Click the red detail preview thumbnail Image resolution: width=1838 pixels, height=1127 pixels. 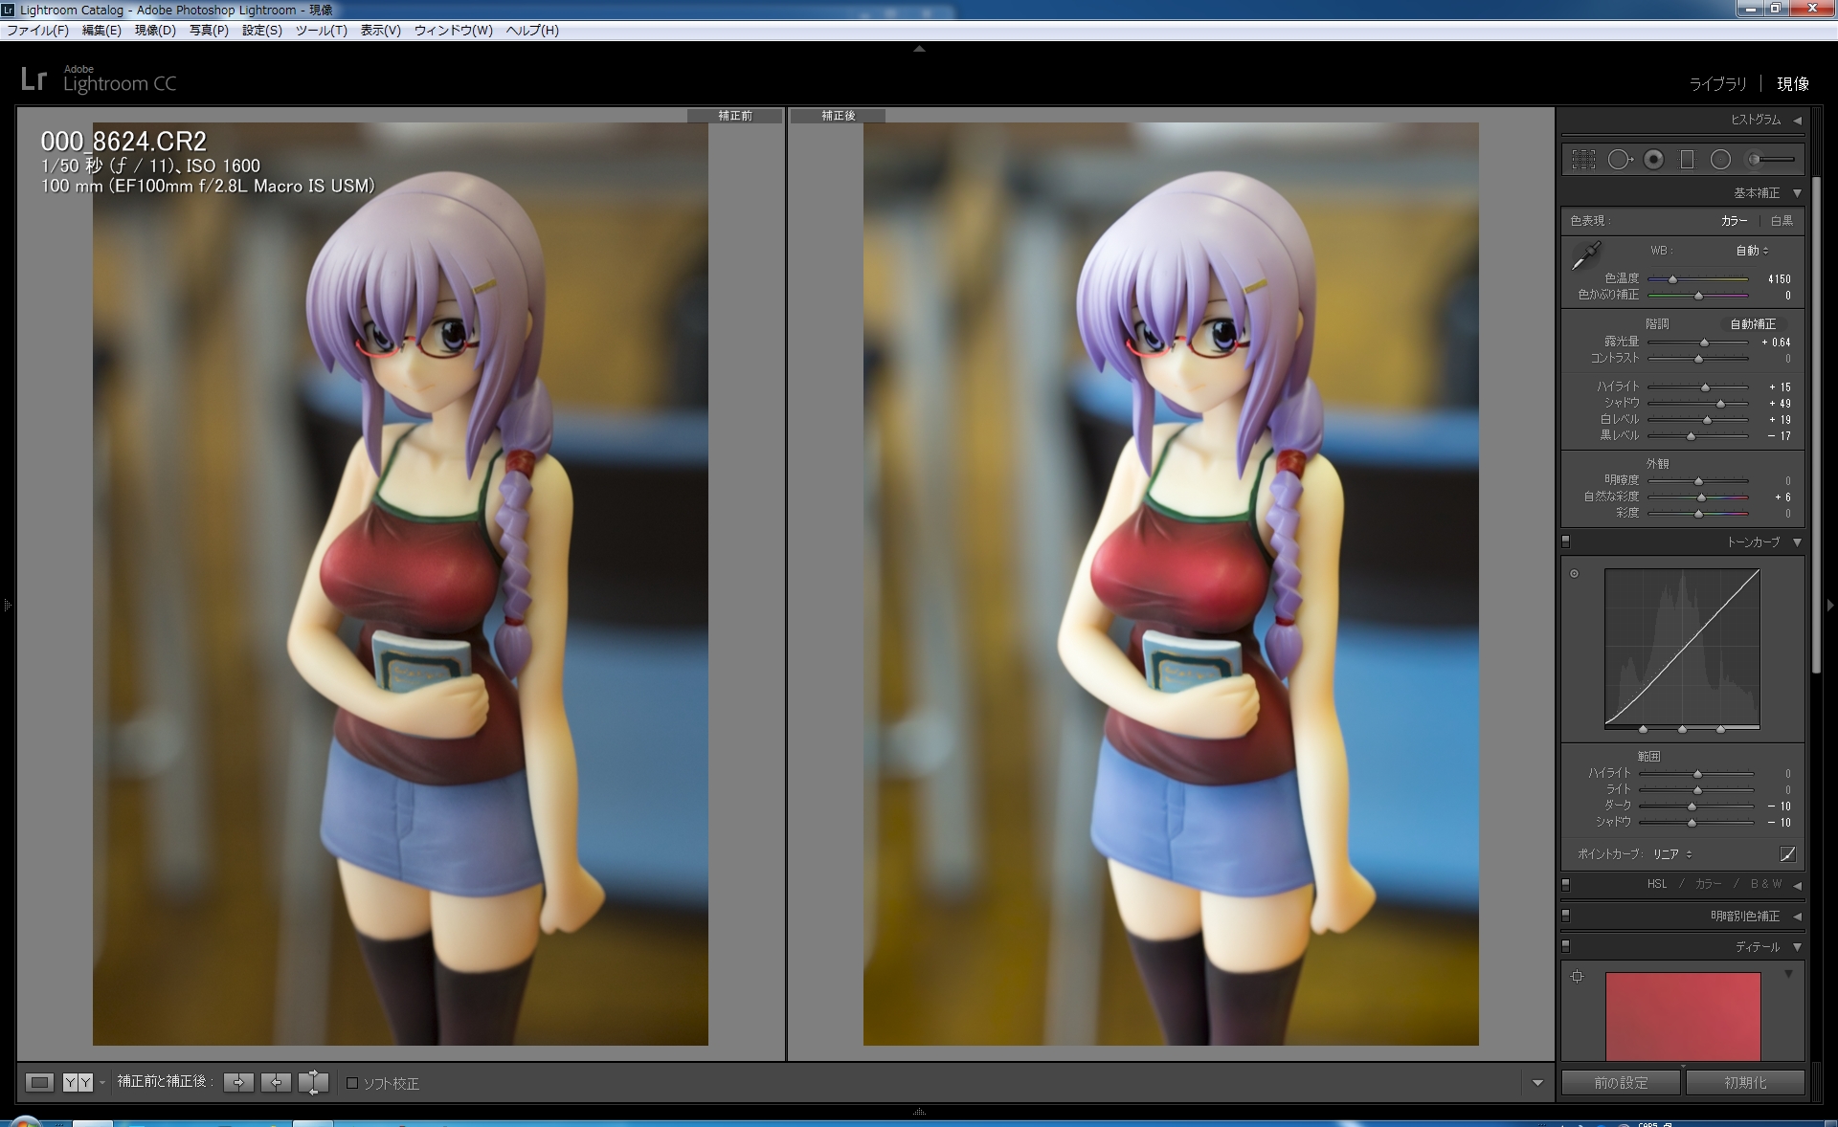pyautogui.click(x=1683, y=1016)
